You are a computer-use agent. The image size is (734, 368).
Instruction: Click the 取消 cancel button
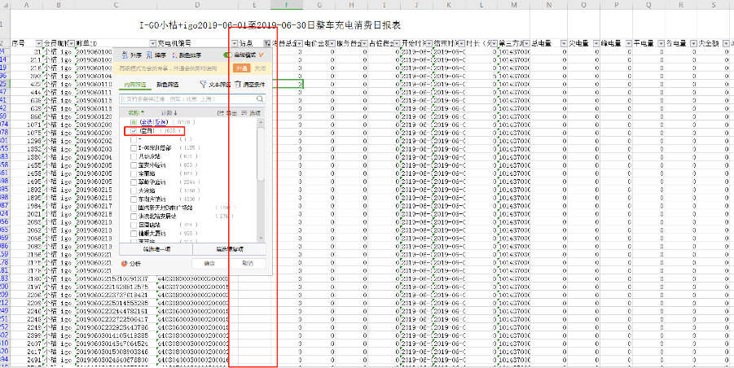coord(247,263)
